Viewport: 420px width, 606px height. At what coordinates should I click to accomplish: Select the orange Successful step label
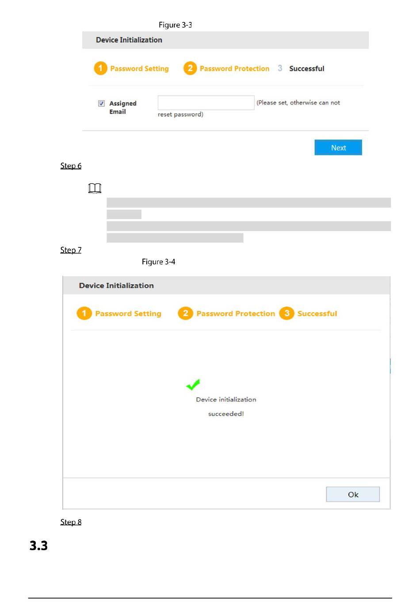pos(317,313)
